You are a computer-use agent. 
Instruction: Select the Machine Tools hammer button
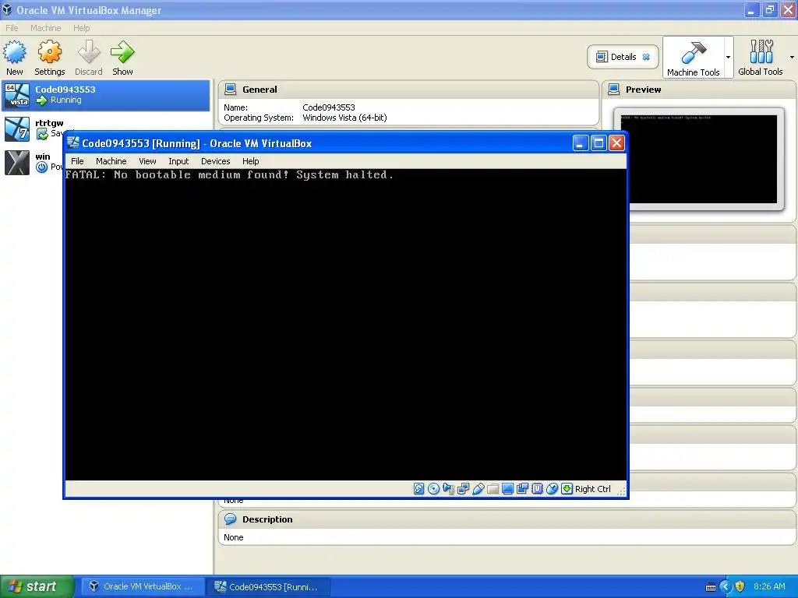[x=693, y=58]
